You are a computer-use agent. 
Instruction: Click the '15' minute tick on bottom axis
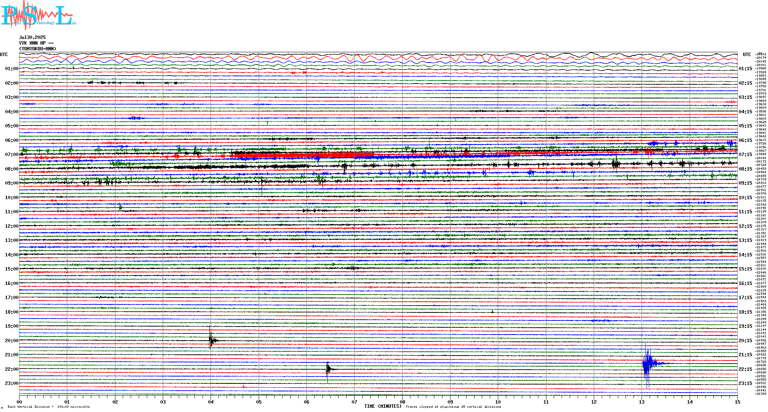coord(737,402)
